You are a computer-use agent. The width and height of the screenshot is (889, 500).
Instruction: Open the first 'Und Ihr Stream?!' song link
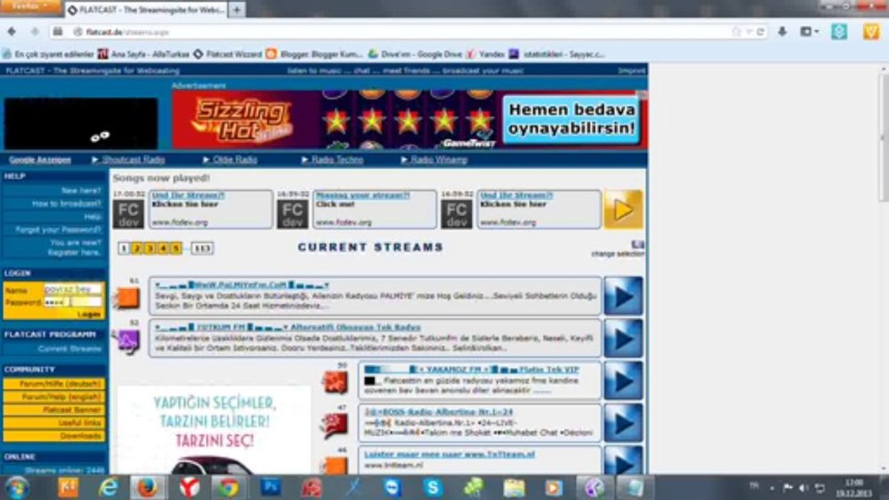tap(188, 196)
